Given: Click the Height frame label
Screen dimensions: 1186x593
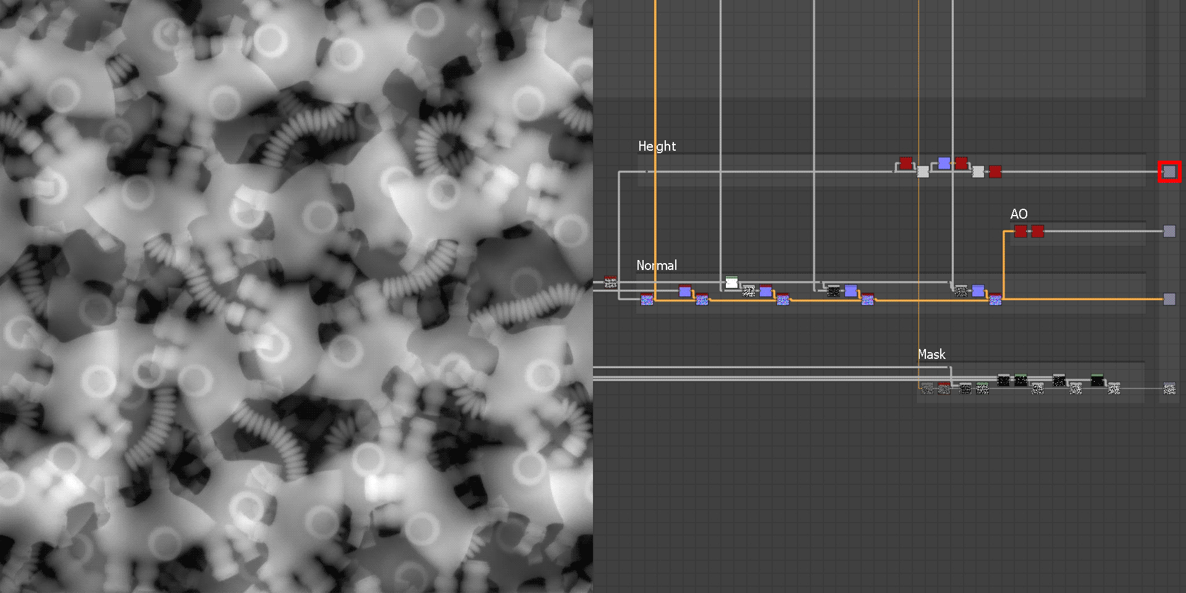Looking at the screenshot, I should pos(657,146).
